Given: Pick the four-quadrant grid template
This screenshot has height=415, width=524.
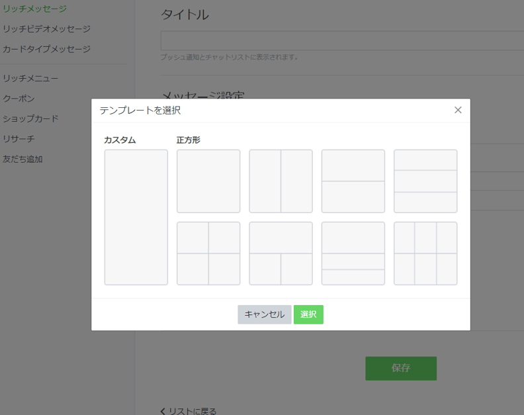Looking at the screenshot, I should coord(208,254).
